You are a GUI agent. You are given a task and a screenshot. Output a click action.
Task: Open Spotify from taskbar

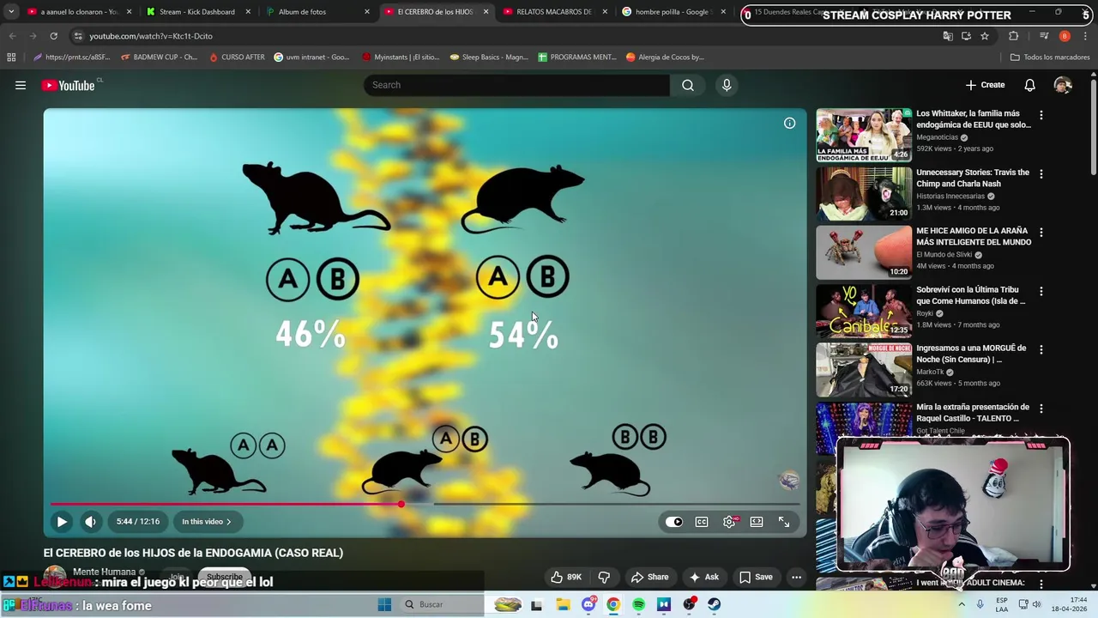tap(638, 604)
